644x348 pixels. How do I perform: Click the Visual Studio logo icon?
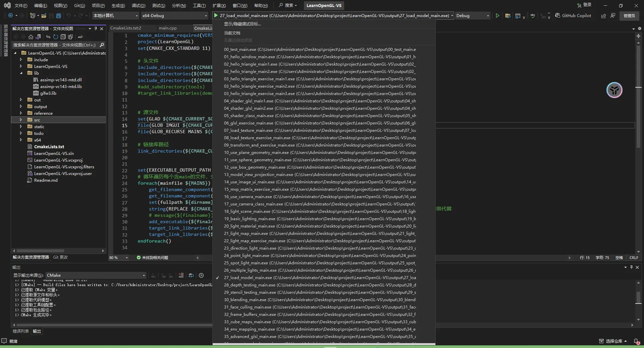point(7,5)
